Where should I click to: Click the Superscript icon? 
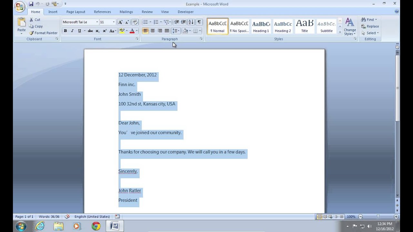click(x=105, y=31)
